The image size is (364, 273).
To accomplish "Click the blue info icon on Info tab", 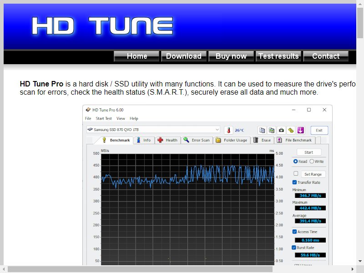I will (138, 140).
